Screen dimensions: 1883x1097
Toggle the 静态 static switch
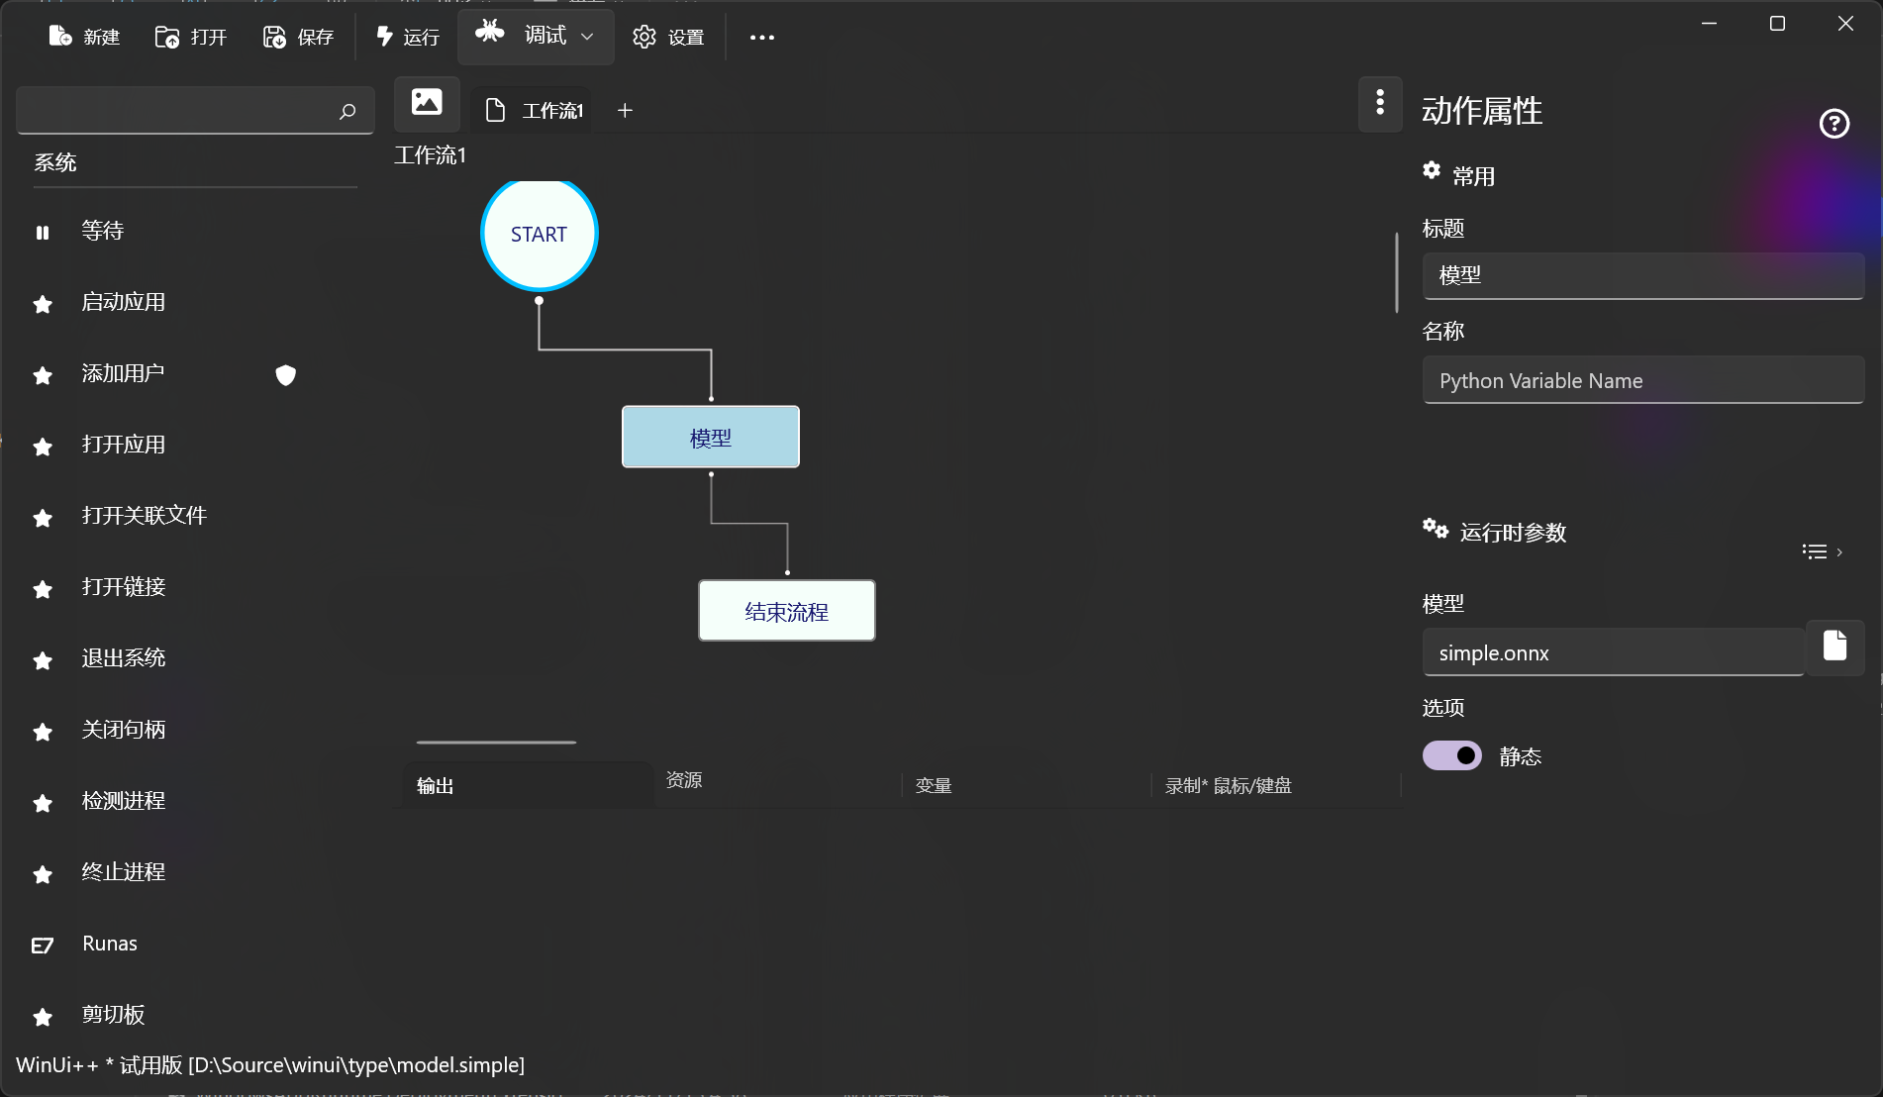[1451, 755]
